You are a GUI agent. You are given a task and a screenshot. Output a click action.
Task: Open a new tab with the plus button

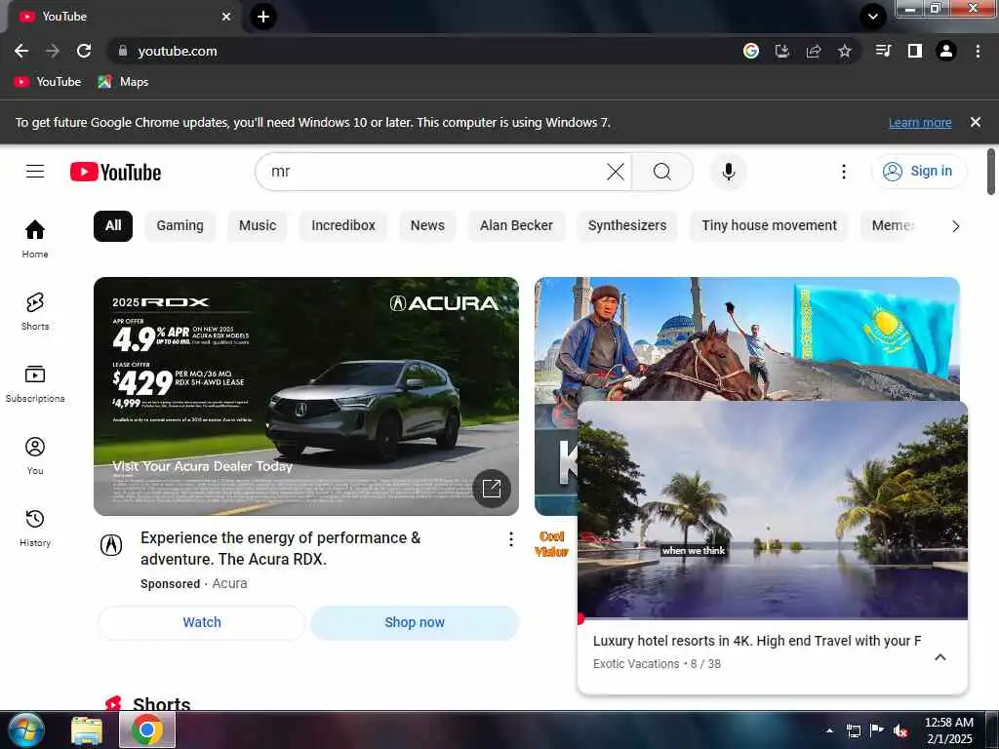(x=263, y=17)
